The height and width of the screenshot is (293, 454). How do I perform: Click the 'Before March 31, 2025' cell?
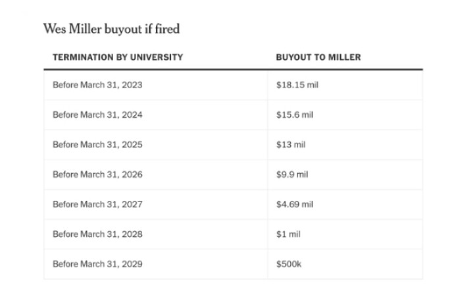(97, 144)
